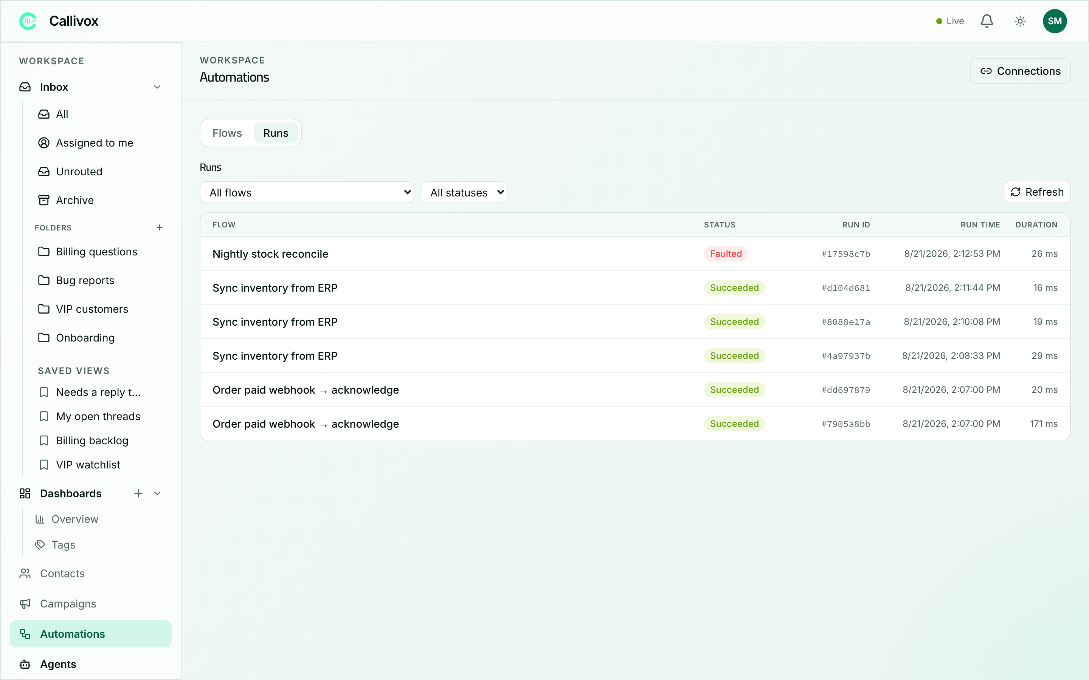Open the Archive view
The height and width of the screenshot is (680, 1089).
pos(75,201)
